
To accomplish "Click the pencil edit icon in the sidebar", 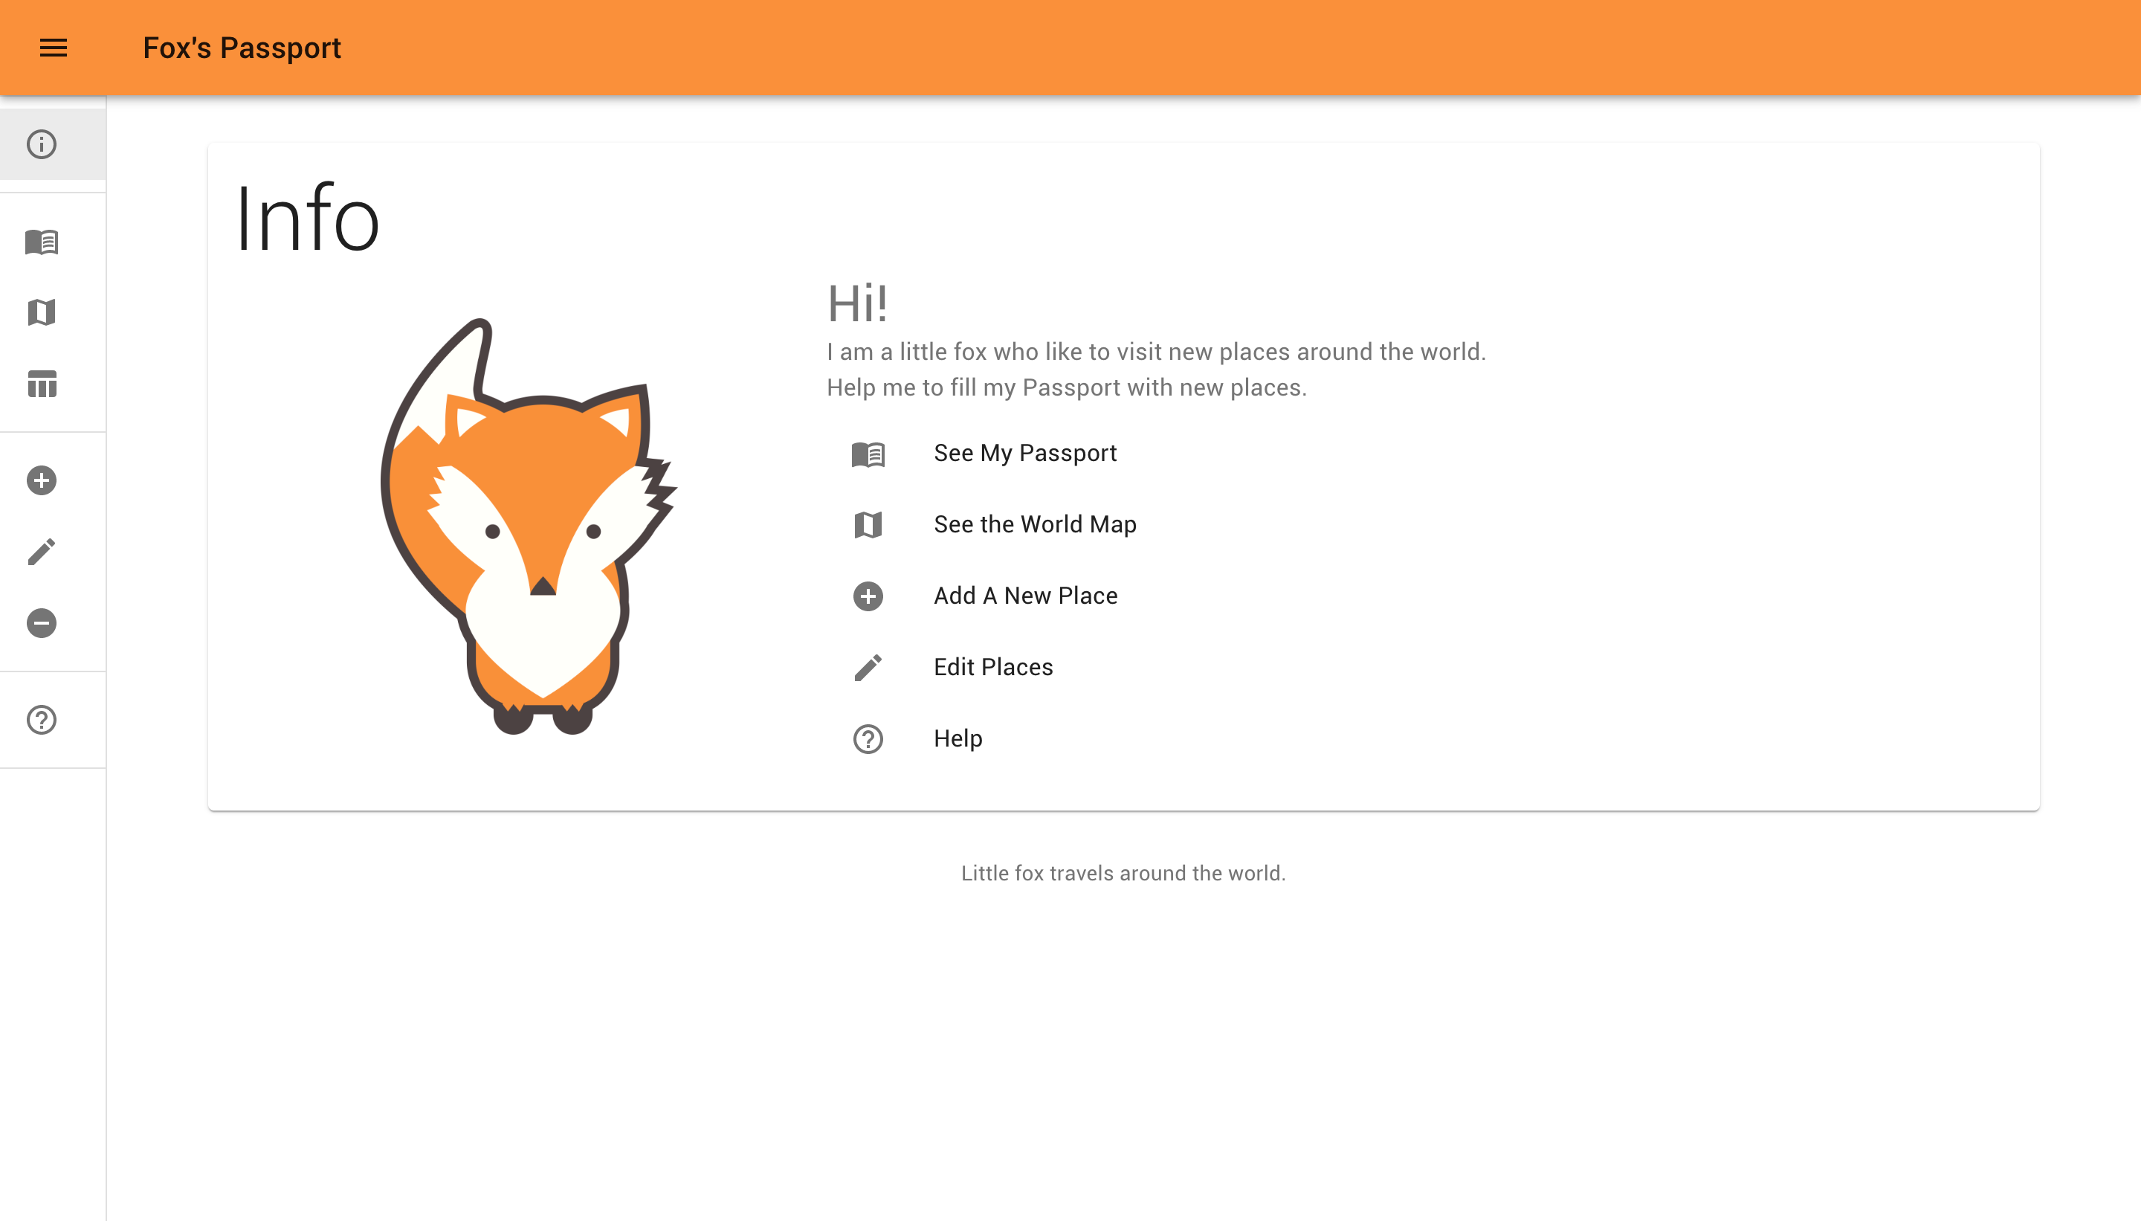I will click(x=40, y=551).
